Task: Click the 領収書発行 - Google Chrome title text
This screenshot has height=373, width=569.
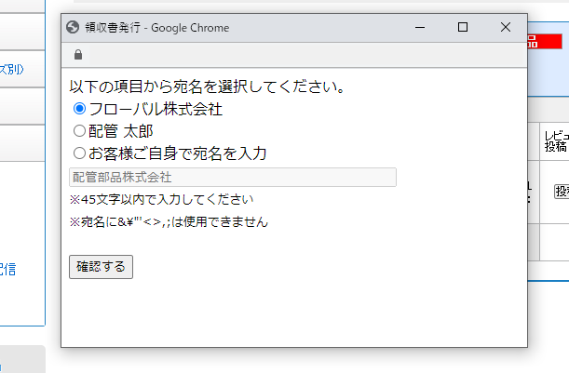Action: tap(156, 28)
